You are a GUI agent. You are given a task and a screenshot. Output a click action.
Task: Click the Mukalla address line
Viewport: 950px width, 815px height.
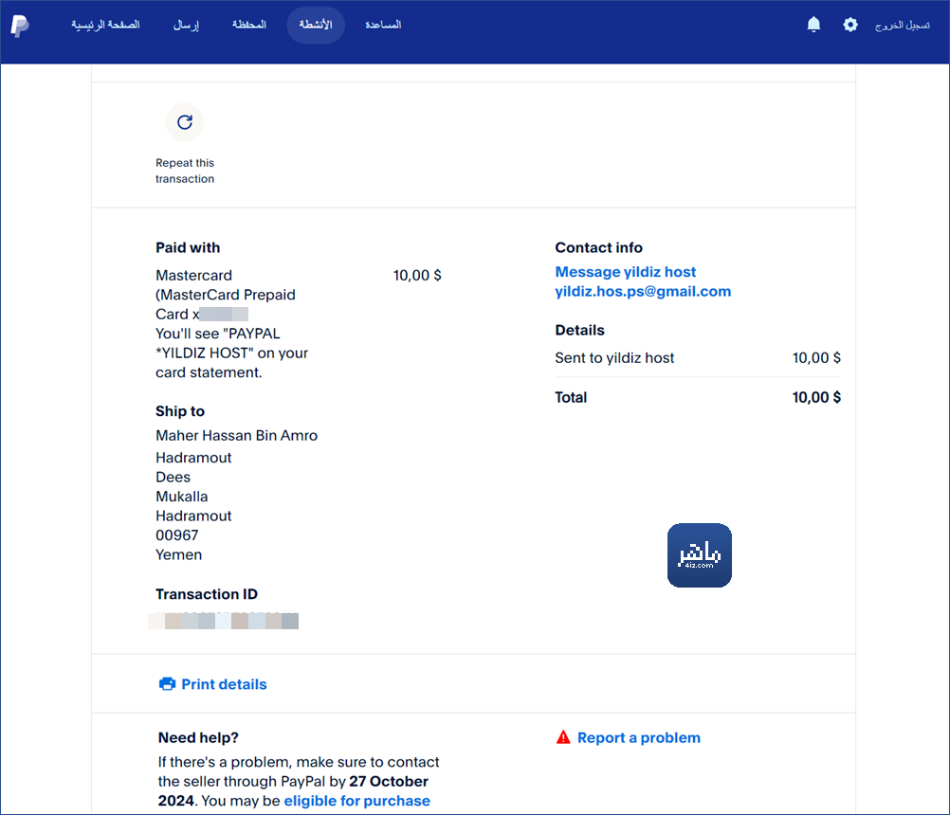pyautogui.click(x=182, y=497)
